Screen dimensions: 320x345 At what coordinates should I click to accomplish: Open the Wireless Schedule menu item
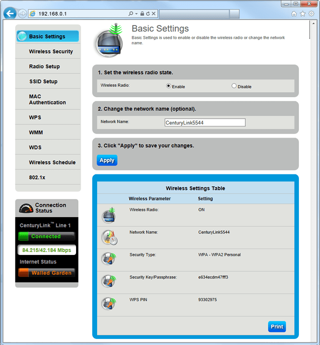[x=52, y=162]
